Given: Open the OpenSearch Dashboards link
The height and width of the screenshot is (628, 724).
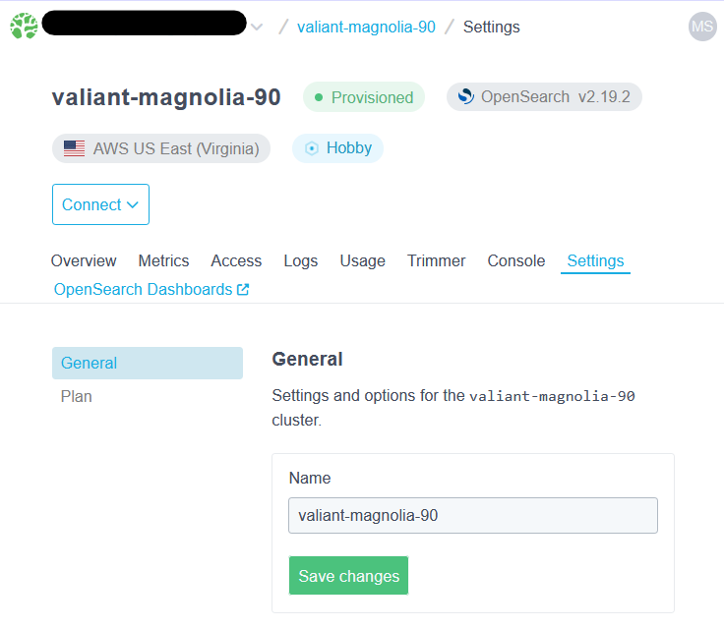Looking at the screenshot, I should click(143, 290).
